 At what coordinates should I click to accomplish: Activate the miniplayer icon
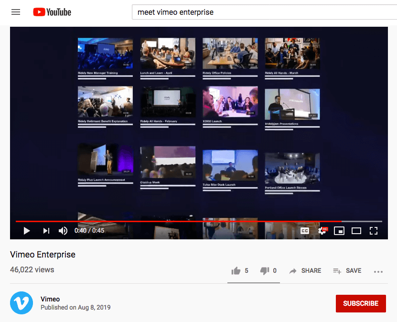click(x=339, y=231)
